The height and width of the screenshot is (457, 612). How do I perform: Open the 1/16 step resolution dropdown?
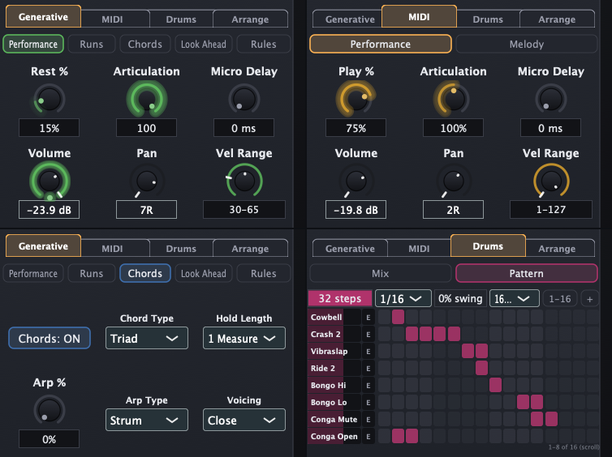(403, 299)
